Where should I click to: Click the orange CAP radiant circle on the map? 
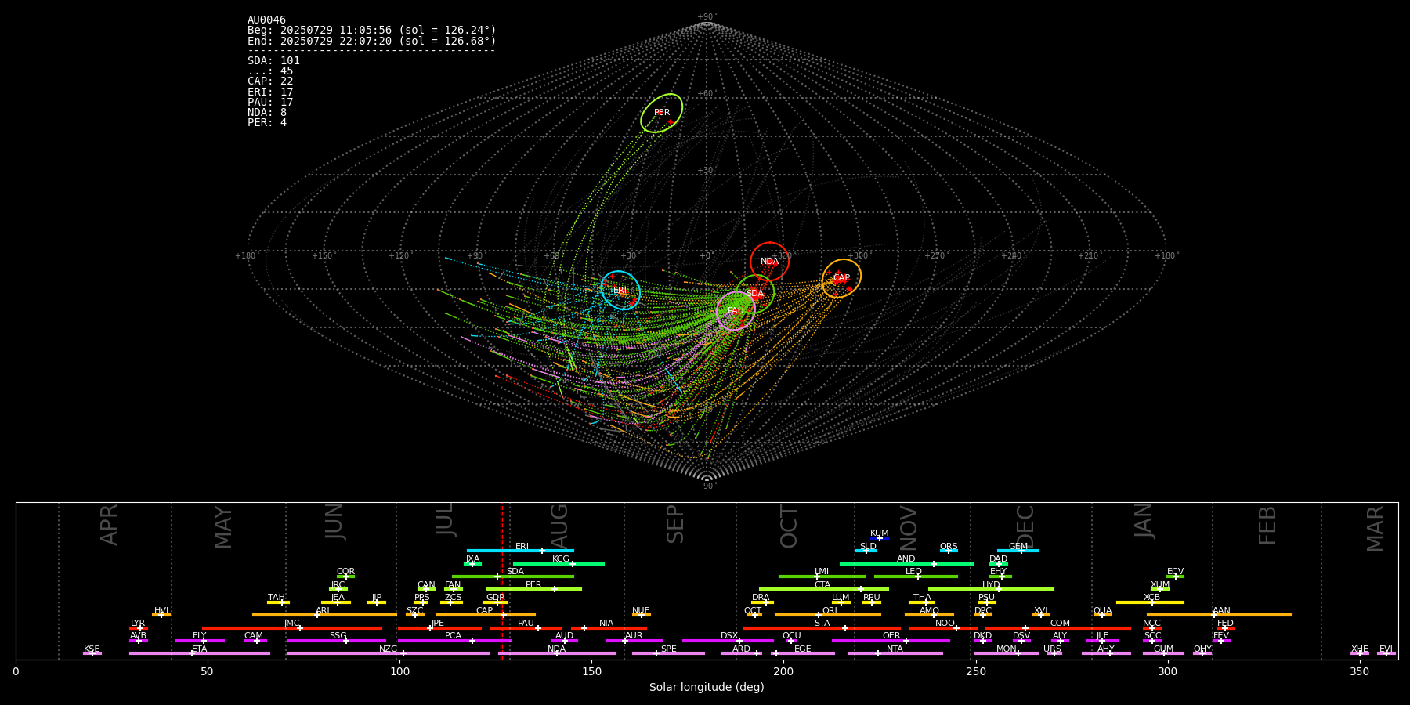[841, 278]
